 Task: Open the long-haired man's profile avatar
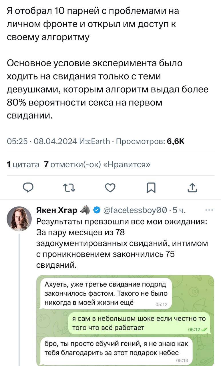(19, 219)
